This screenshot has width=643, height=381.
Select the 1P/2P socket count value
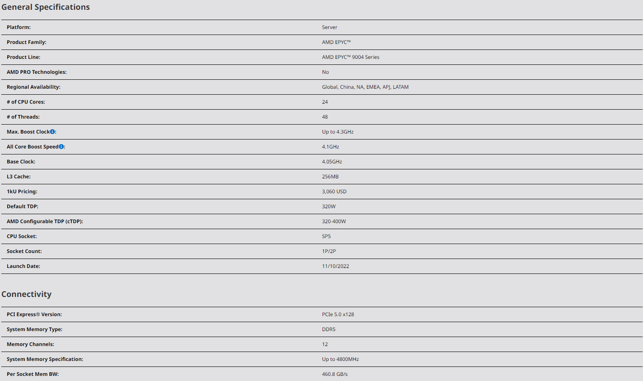329,251
